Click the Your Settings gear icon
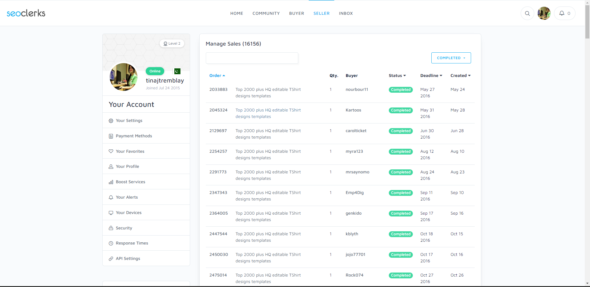The image size is (590, 287). point(111,121)
